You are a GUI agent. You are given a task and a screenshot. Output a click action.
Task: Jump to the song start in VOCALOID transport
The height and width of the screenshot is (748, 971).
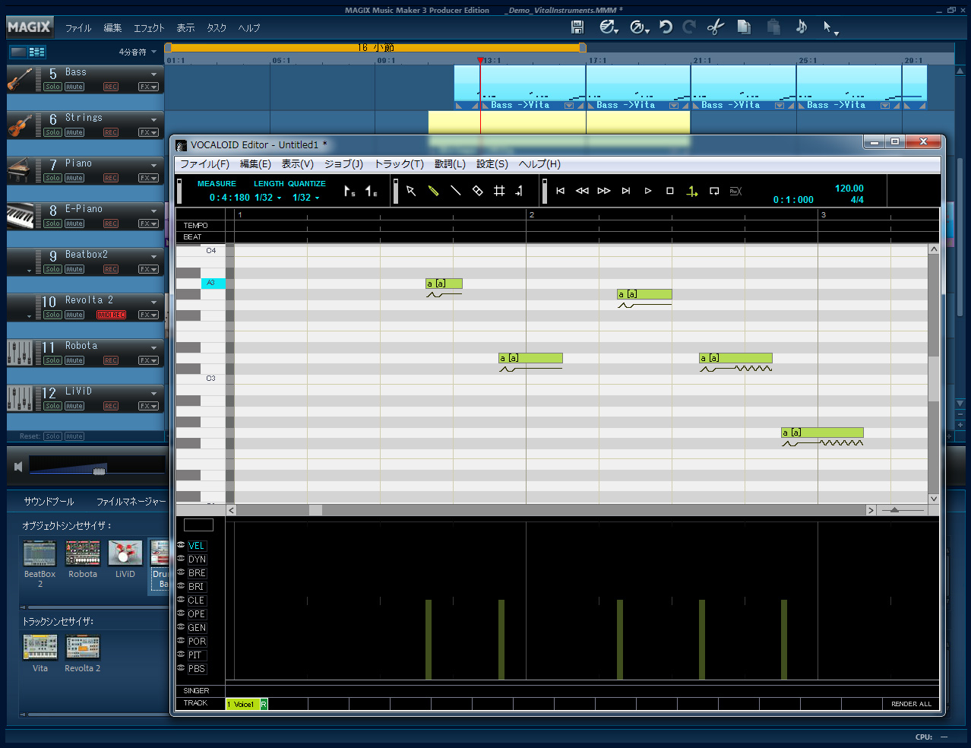[560, 191]
